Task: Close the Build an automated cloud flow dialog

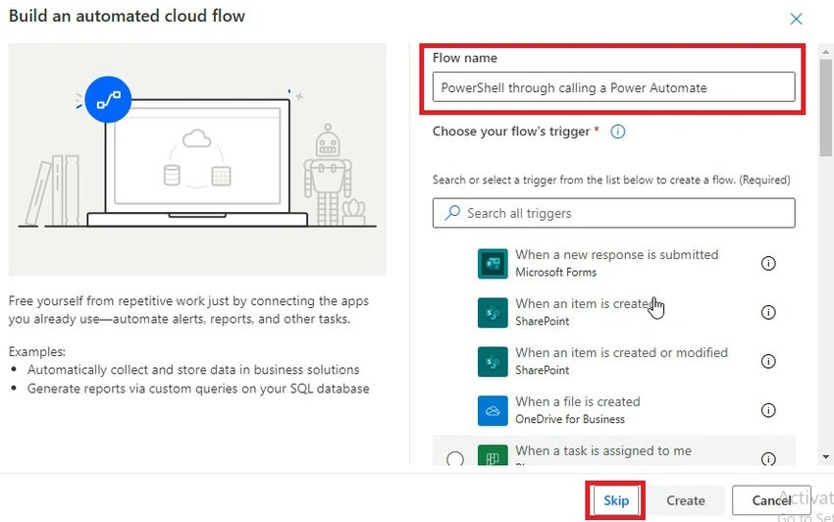Action: coord(796,20)
